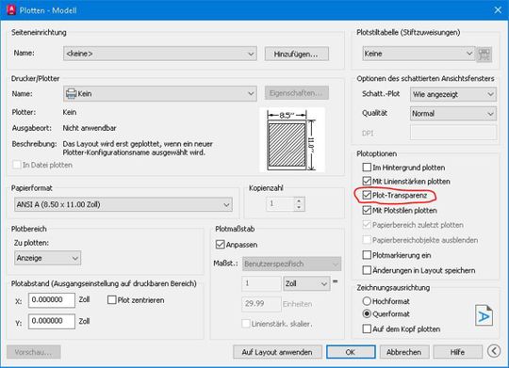Click the Eigenschaften... button
The width and height of the screenshot is (509, 368).
point(296,93)
